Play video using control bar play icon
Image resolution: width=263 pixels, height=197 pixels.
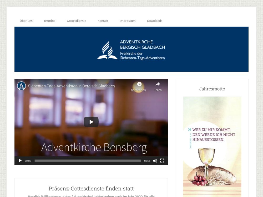(x=20, y=161)
